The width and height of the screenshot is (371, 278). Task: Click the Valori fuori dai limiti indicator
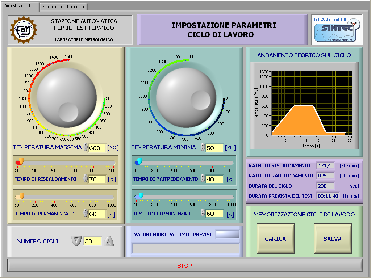click(x=228, y=234)
